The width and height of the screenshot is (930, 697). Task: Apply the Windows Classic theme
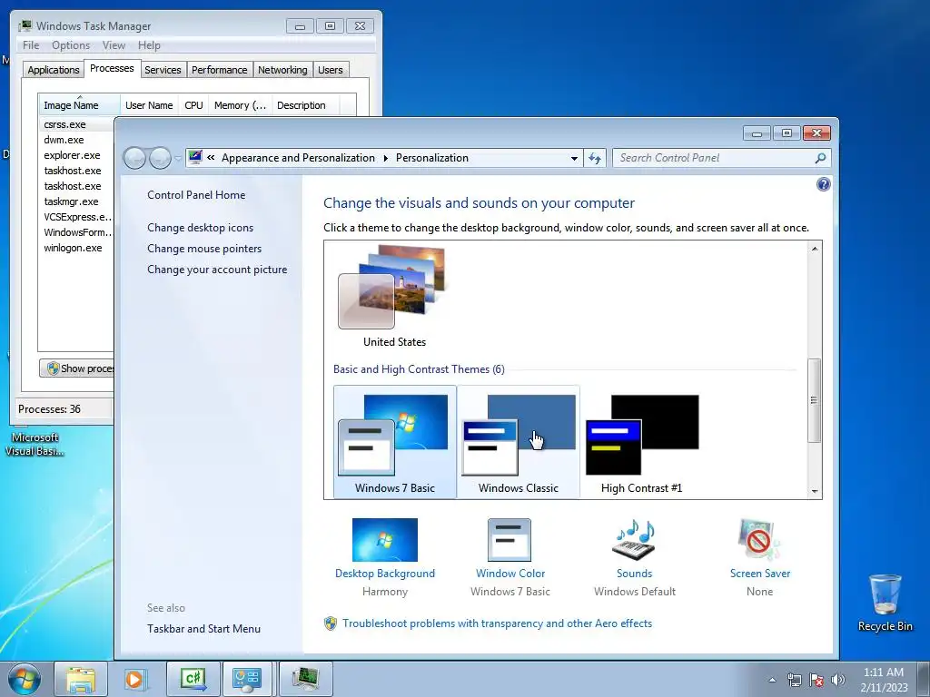point(519,442)
